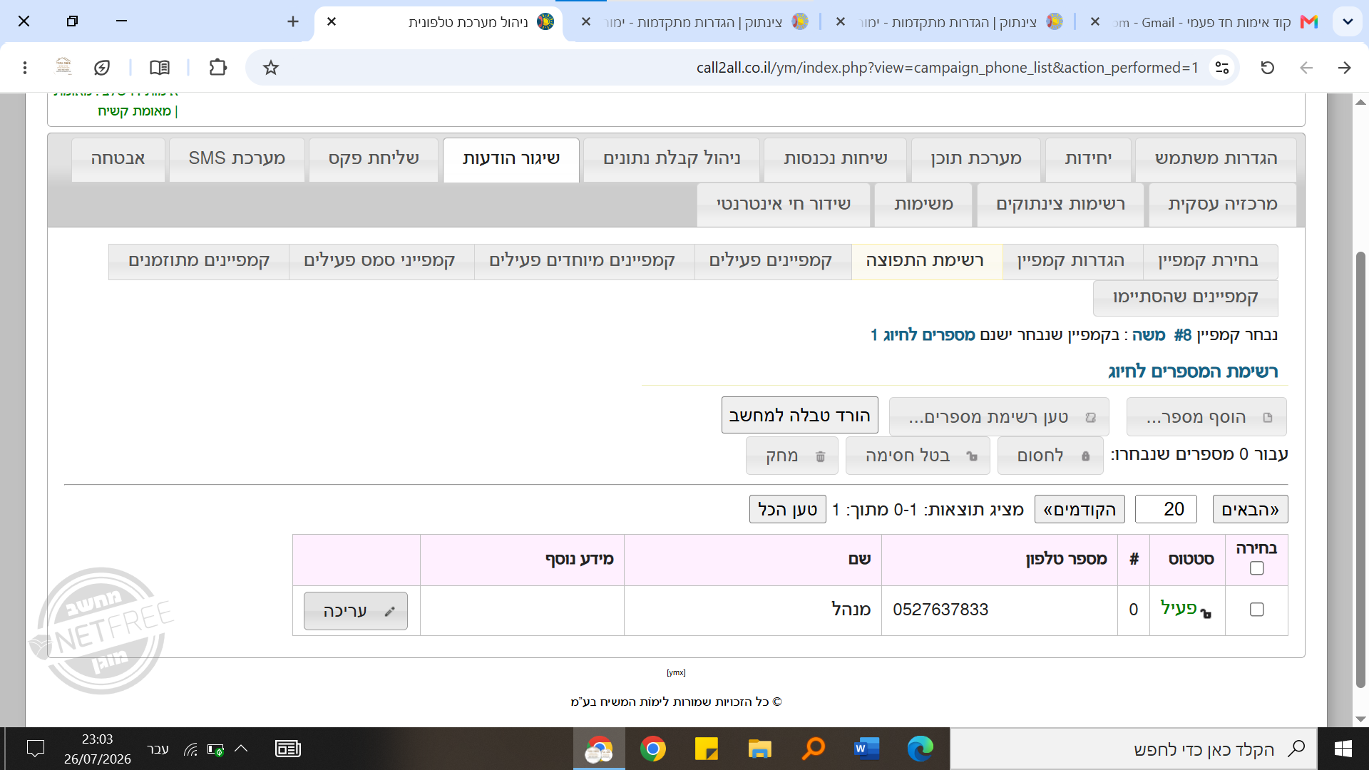Click the Wi-Fi network tray icon

[x=190, y=749]
